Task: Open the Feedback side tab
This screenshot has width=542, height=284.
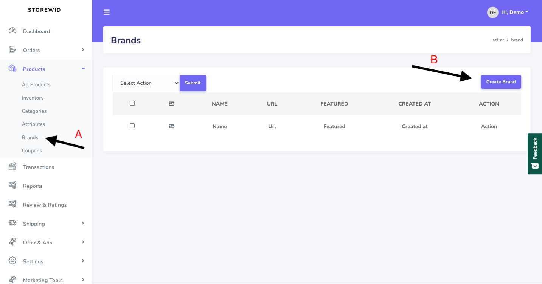Action: (535, 154)
